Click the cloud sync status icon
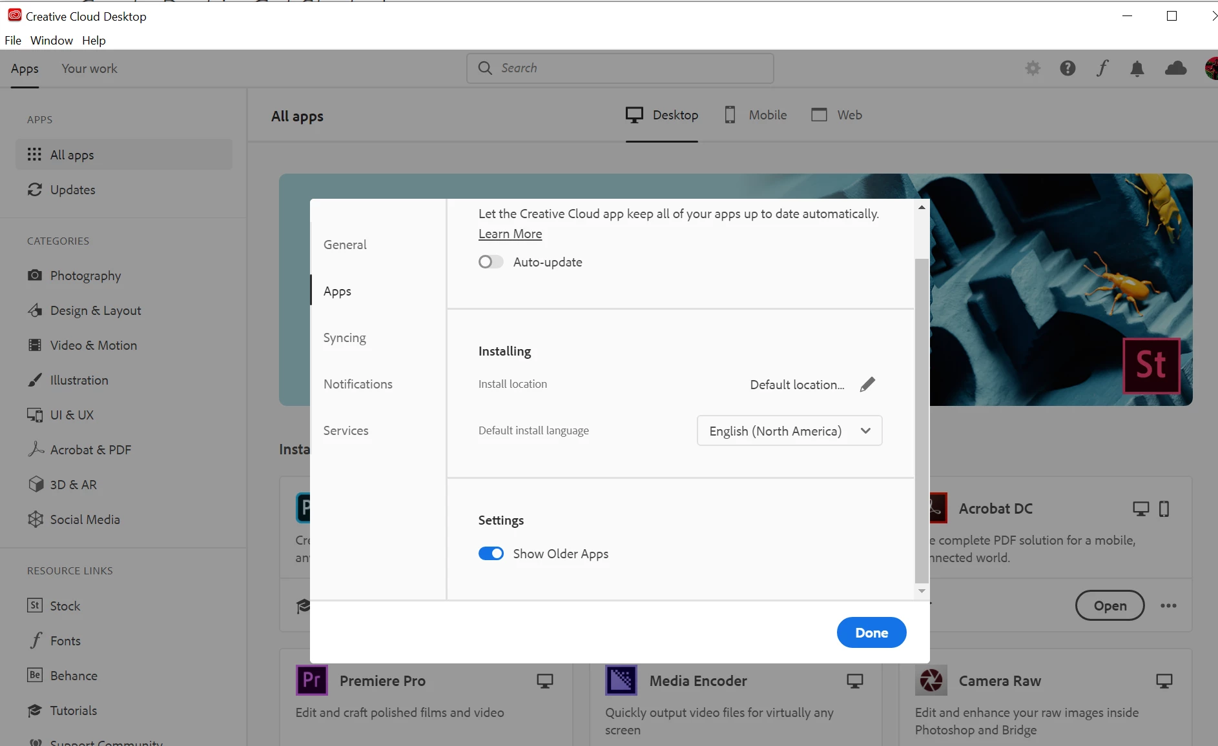The width and height of the screenshot is (1218, 746). (1175, 68)
